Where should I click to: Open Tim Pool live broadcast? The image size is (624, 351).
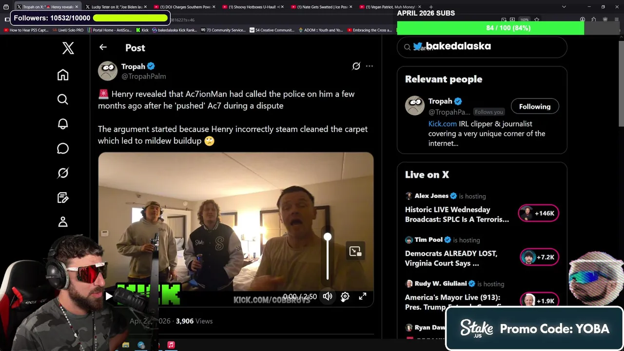point(451,258)
